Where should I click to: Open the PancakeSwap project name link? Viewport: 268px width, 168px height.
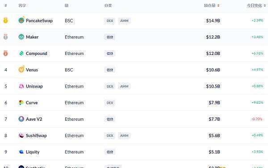tap(39, 21)
